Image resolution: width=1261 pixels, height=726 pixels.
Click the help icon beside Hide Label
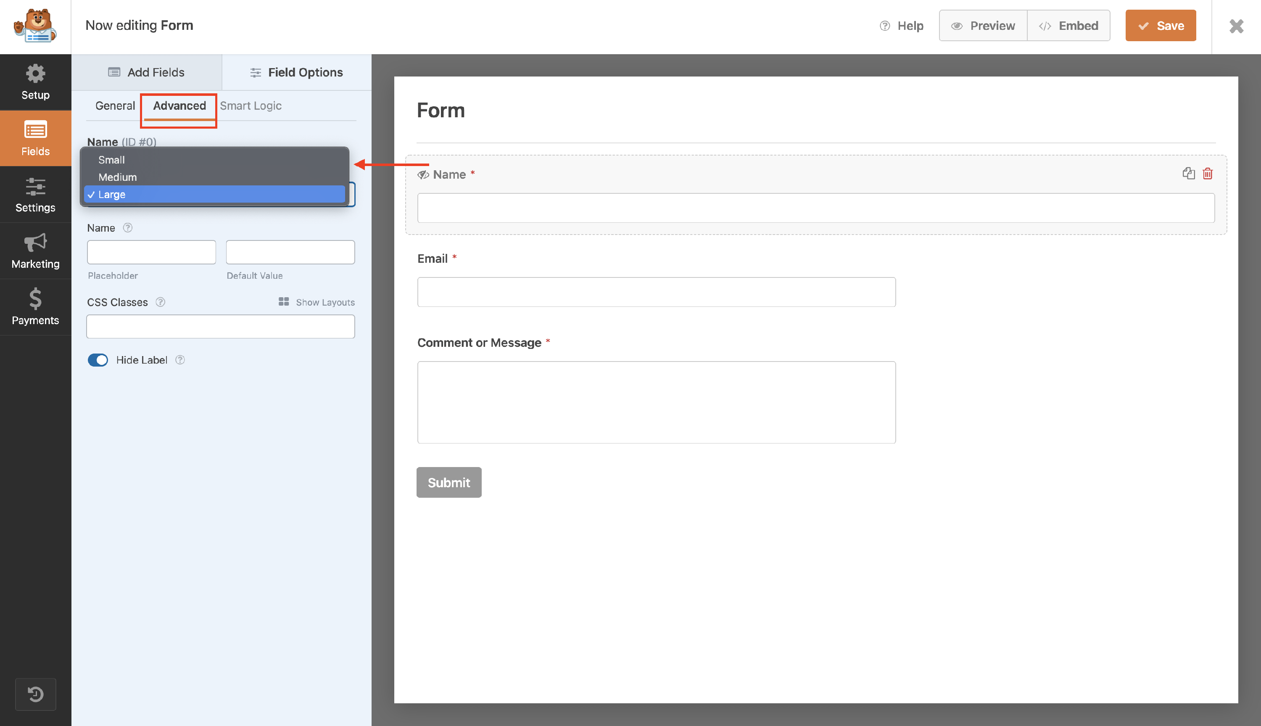click(x=180, y=360)
